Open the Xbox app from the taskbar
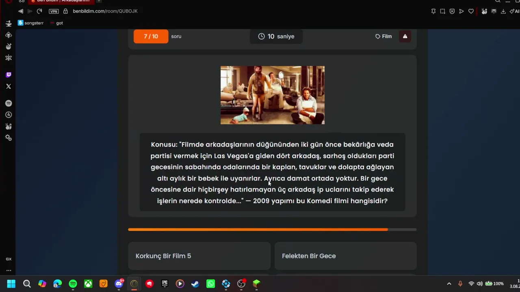 point(88,284)
